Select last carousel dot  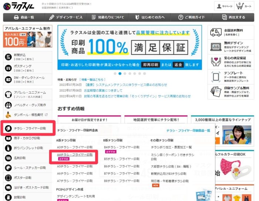(x=145, y=74)
